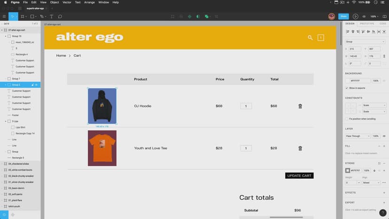Toggle the Show in exports checkbox
The image size is (389, 219).
pos(347,88)
